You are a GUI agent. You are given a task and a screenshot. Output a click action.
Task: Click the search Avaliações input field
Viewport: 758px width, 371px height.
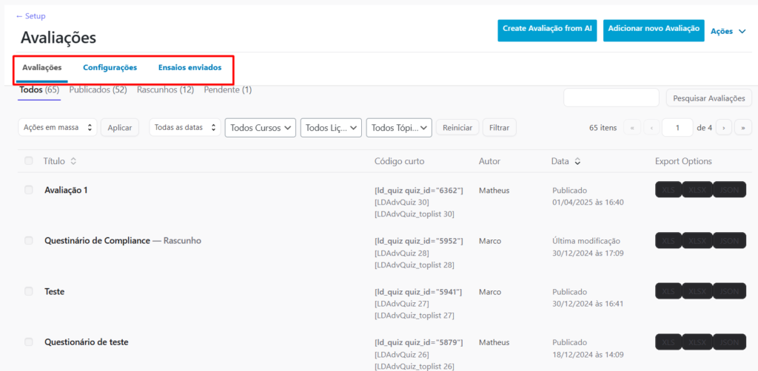[x=611, y=98]
